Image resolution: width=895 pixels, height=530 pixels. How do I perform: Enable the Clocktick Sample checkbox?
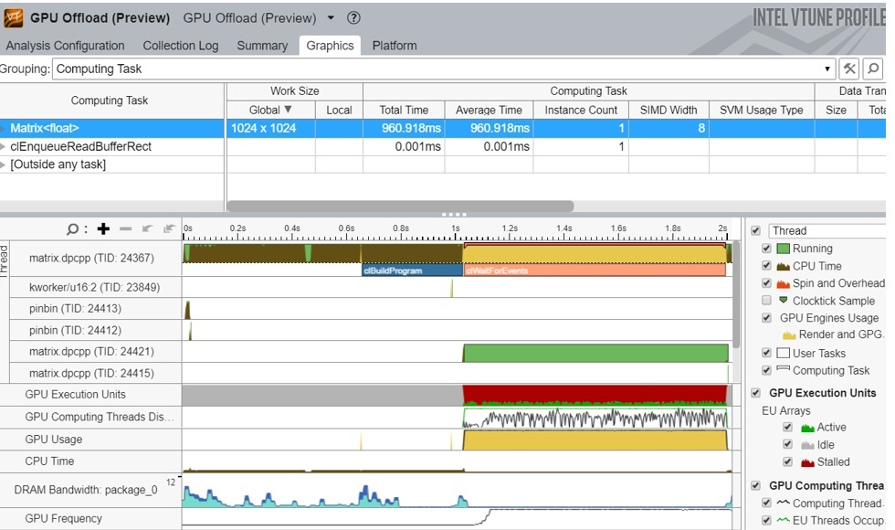pos(767,301)
